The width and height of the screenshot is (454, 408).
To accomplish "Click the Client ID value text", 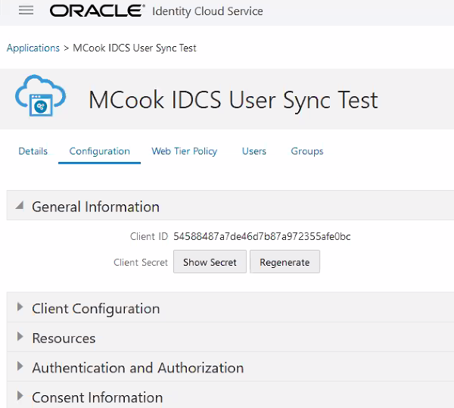I will click(x=262, y=236).
